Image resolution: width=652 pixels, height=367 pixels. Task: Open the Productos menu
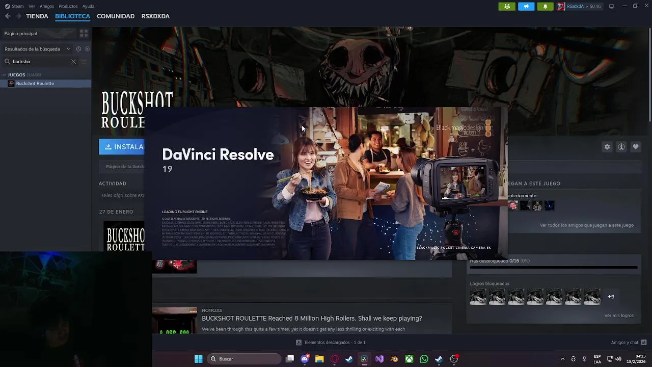point(68,6)
